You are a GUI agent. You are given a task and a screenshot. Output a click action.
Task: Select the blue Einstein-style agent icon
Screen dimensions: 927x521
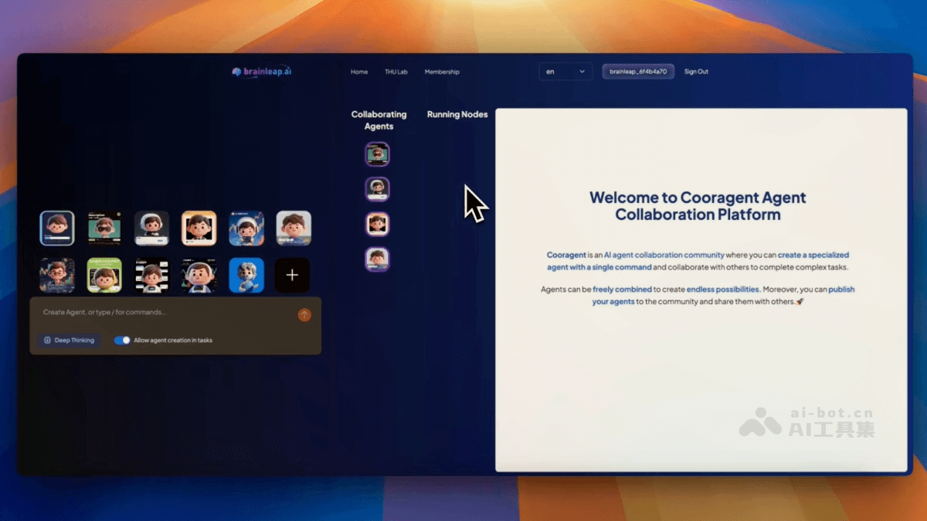click(246, 275)
